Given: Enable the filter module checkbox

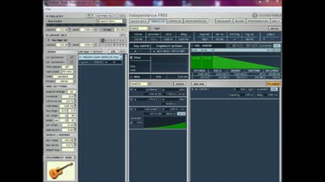Looking at the screenshot, I should (x=131, y=58).
